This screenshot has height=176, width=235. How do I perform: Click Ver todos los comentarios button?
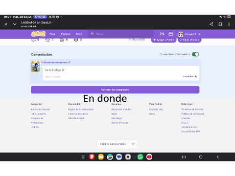[115, 90]
